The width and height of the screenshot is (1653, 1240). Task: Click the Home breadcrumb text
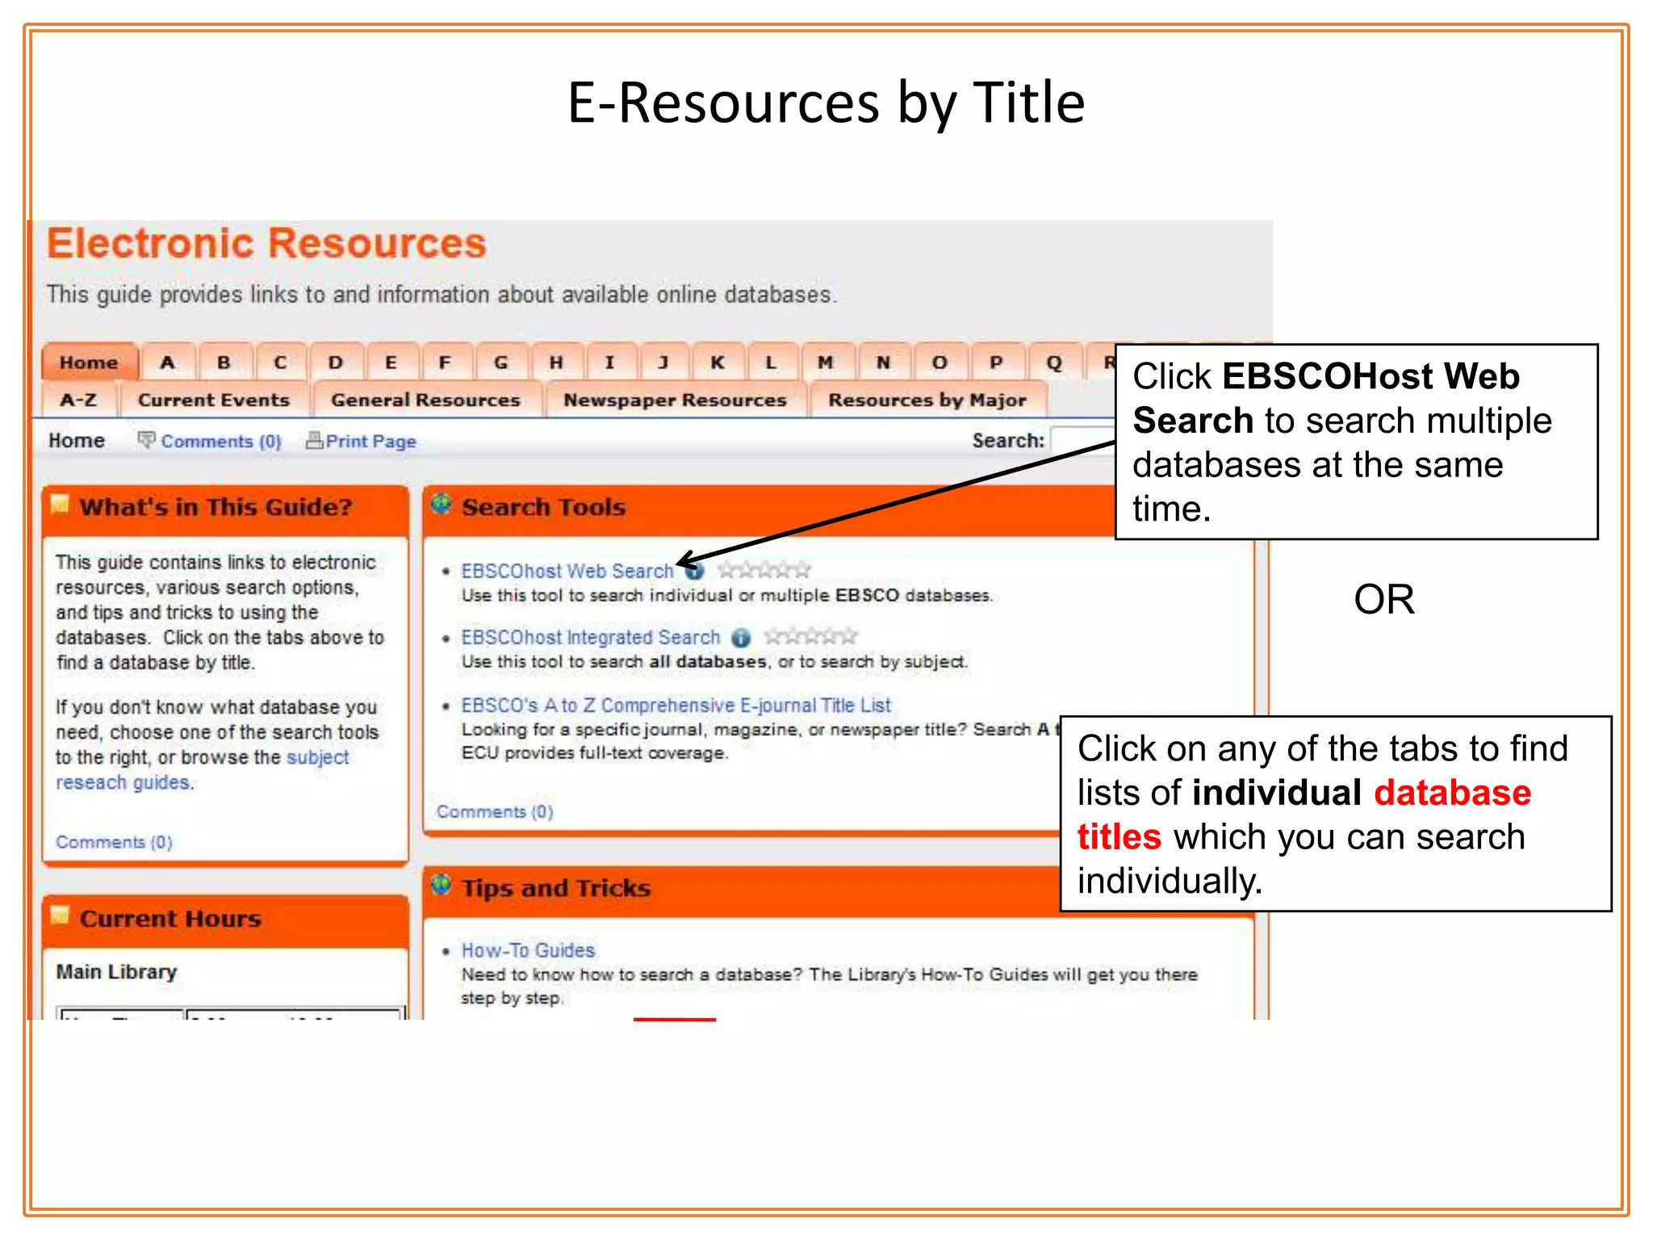click(x=77, y=440)
